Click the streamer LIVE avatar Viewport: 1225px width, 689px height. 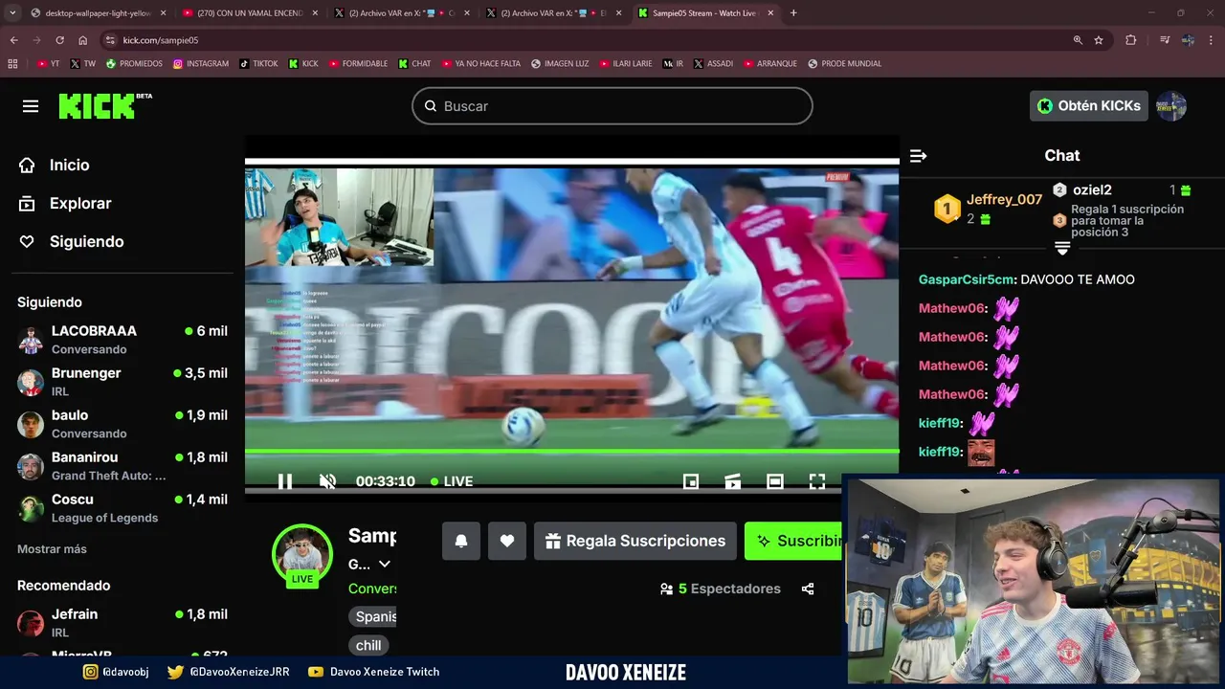302,556
